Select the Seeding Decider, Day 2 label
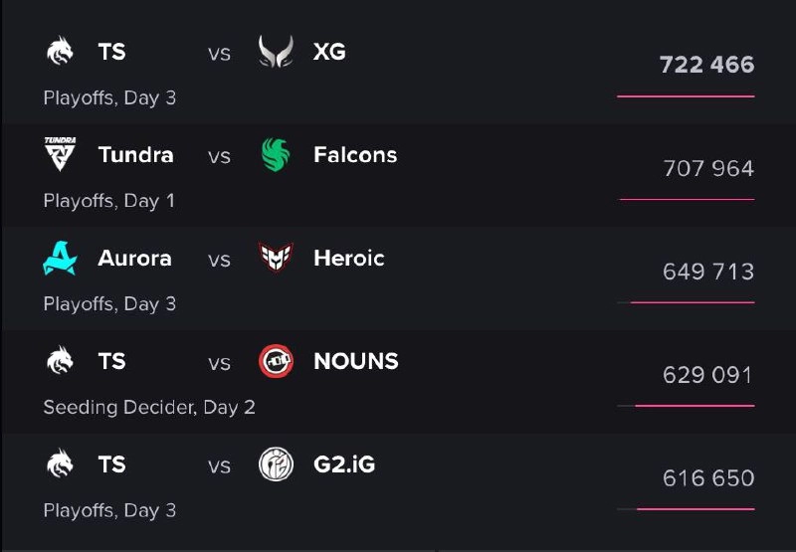 coord(149,408)
